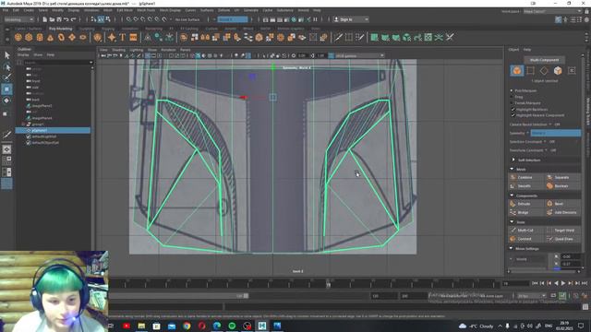This screenshot has width=591, height=332.
Task: Collapse the Tools section
Action: pos(512,221)
